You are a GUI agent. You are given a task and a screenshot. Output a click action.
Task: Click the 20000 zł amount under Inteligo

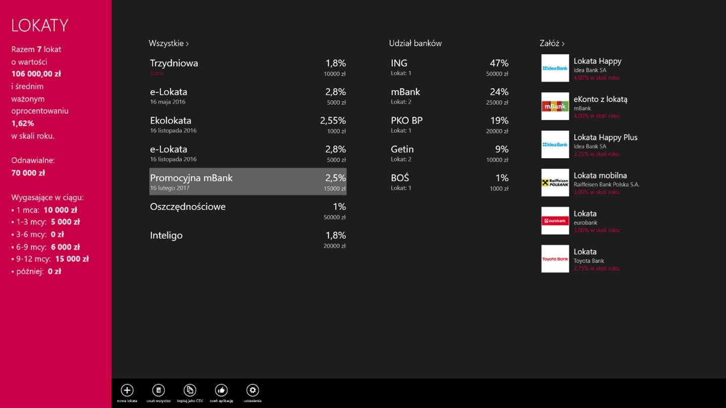point(335,246)
